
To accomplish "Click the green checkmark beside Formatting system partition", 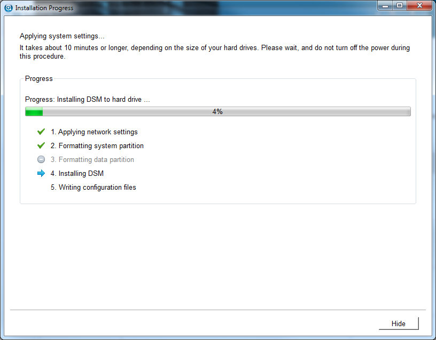I will tap(41, 145).
